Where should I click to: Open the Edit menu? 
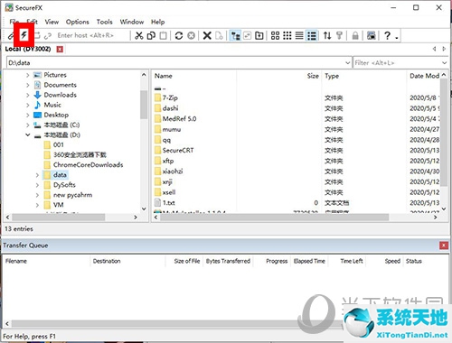click(32, 22)
